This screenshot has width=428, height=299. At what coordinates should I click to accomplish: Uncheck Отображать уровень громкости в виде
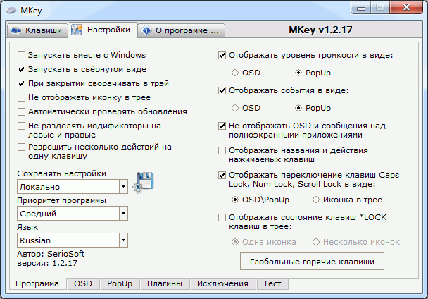tap(222, 56)
